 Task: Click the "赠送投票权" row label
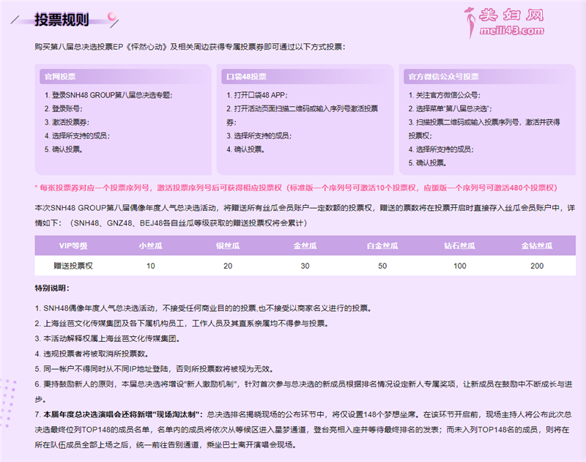point(73,266)
